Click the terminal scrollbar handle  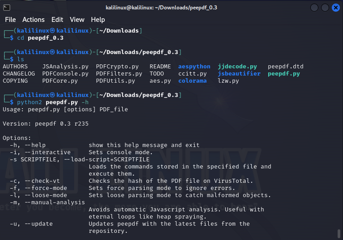pyautogui.click(x=339, y=234)
